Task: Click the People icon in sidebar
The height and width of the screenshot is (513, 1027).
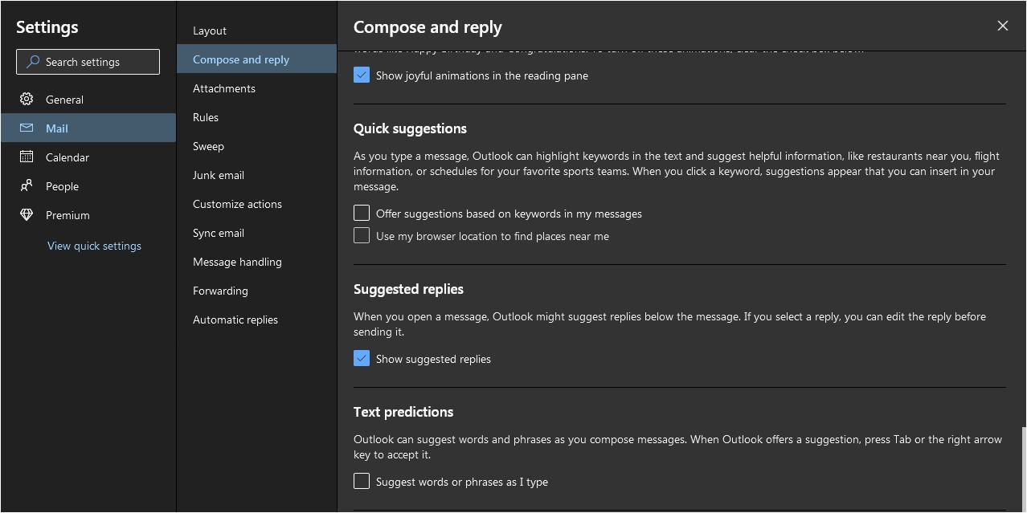Action: 27,186
